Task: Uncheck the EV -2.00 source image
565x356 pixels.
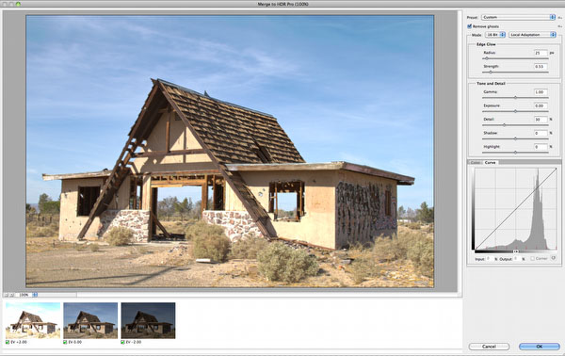Action: pos(122,342)
